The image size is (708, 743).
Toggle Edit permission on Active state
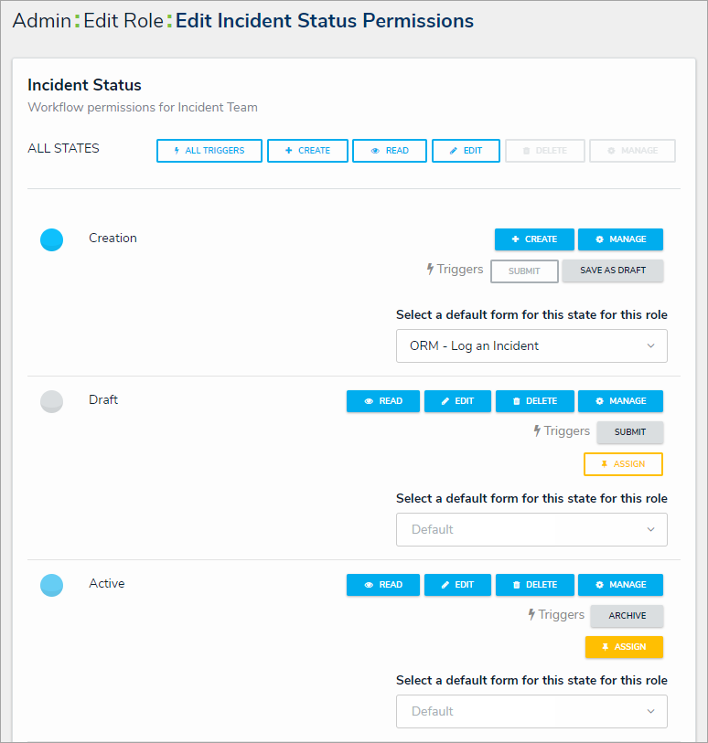[x=457, y=585]
